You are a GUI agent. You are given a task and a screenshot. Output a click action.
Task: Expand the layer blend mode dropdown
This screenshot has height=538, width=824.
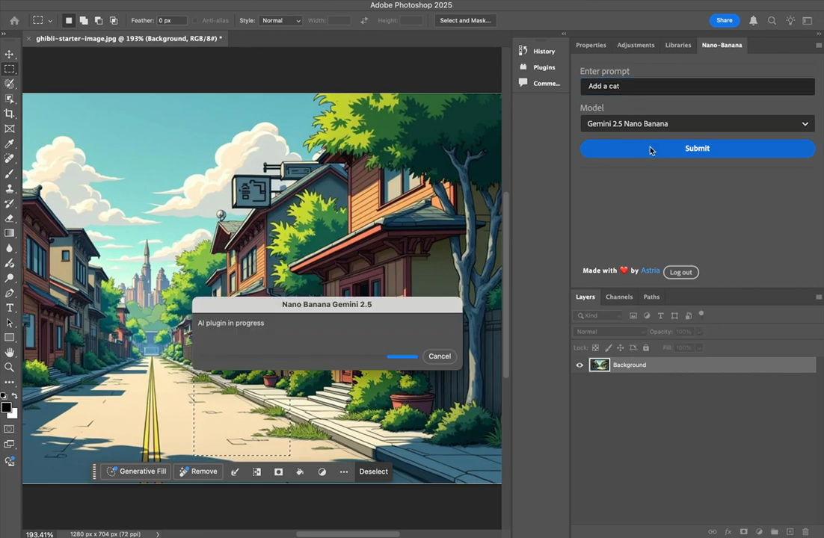click(x=609, y=331)
